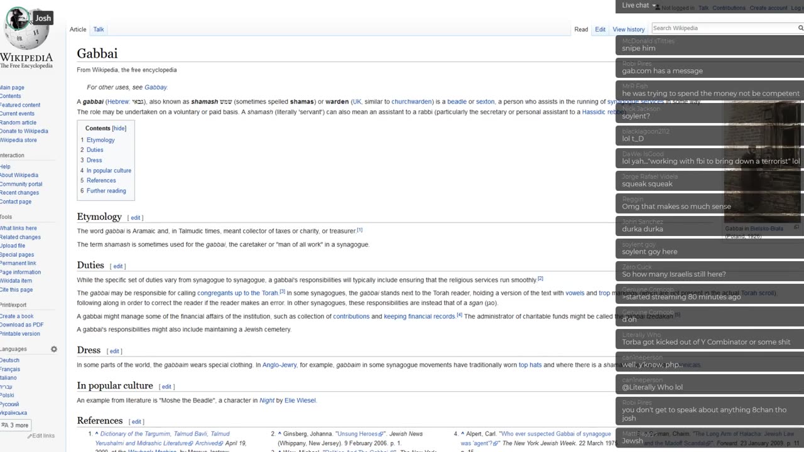
Task: Open Donate to Wikipedia link
Action: point(24,132)
